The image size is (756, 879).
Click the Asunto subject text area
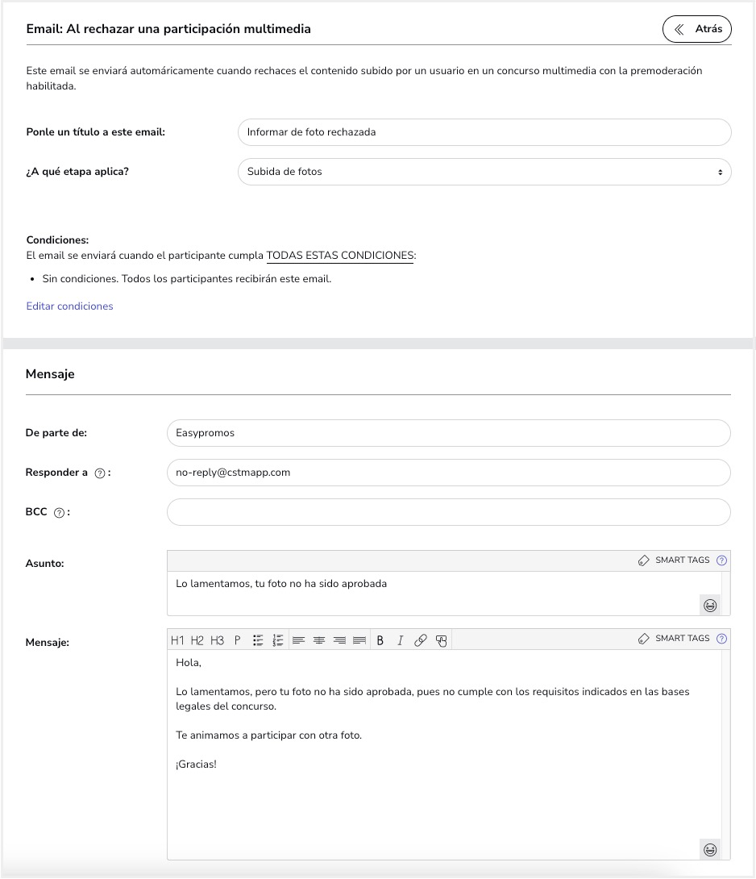[x=444, y=593]
